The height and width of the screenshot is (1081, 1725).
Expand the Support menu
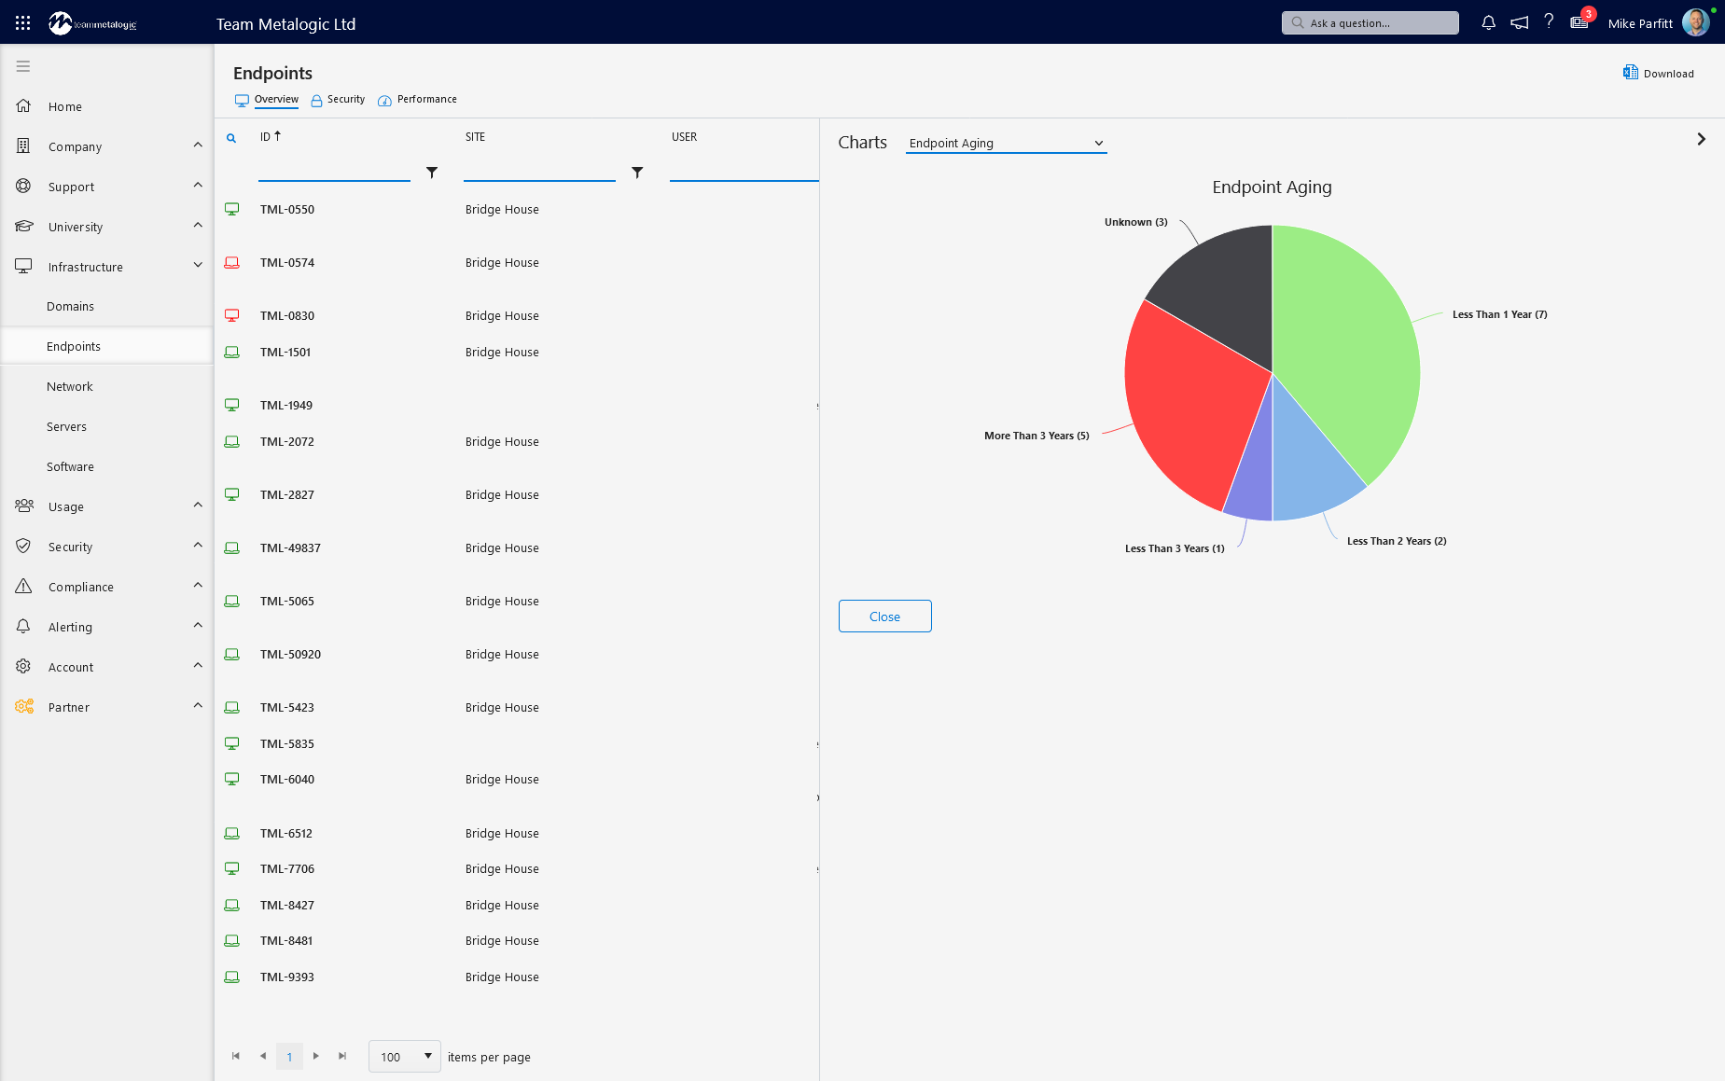(x=198, y=186)
